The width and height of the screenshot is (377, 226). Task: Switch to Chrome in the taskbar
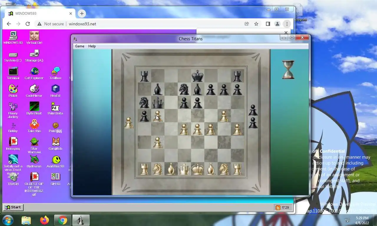[62, 220]
